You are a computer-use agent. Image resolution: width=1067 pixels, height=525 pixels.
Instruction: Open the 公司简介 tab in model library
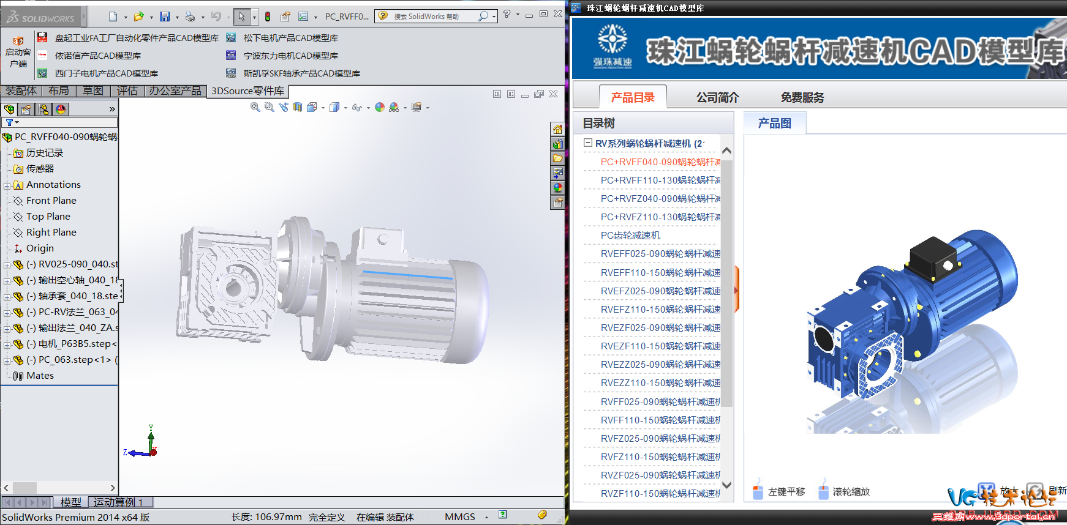click(717, 97)
